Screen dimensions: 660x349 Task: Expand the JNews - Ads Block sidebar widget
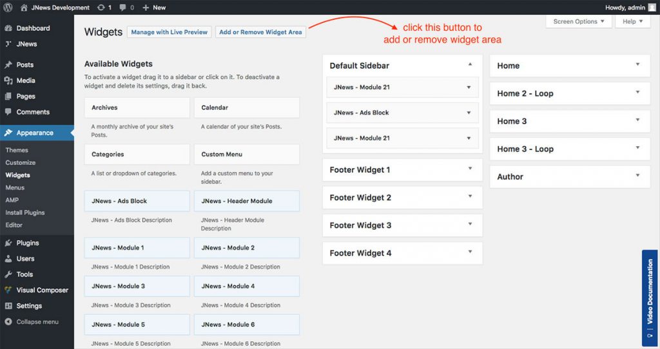[469, 113]
